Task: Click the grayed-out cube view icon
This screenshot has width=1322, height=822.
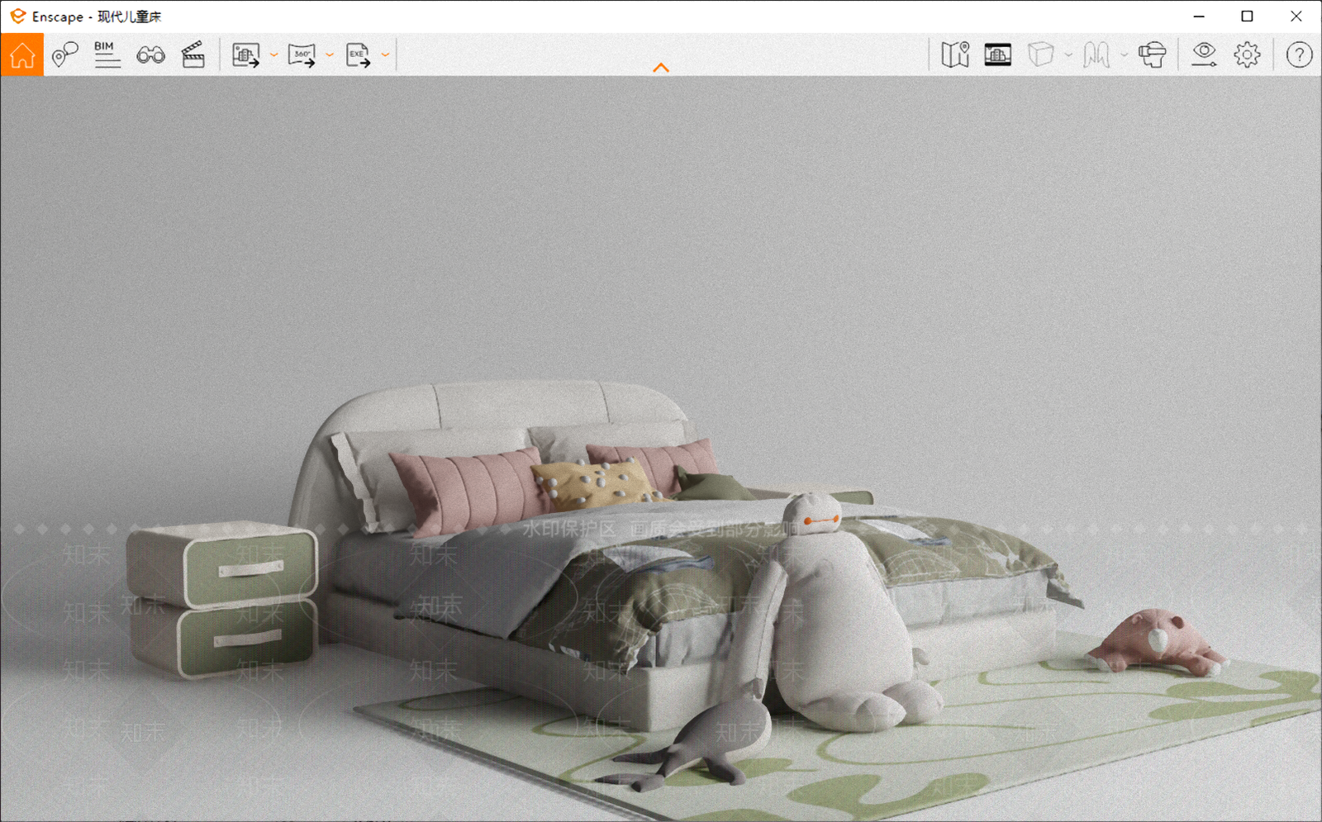Action: 1041,55
